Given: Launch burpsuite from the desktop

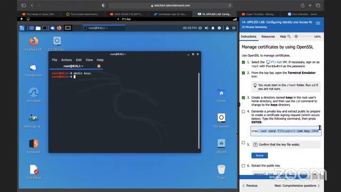Looking at the screenshot, I should click(x=34, y=146).
